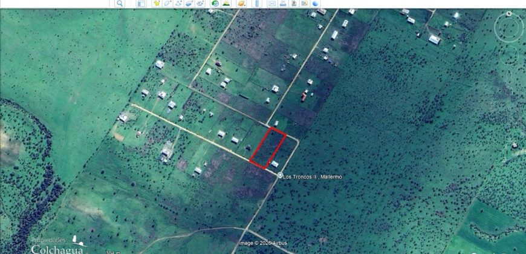The image size is (526, 254).
Task: Open the Los Troncos II placemark
Action: tap(280, 175)
